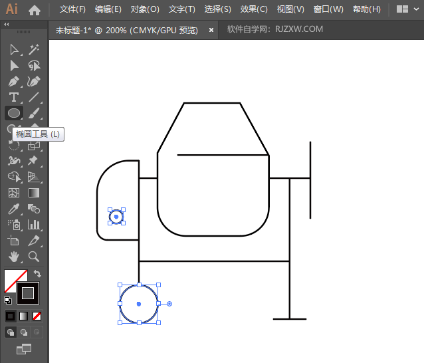Select the Magic Wand tool
The image size is (424, 363).
[34, 49]
